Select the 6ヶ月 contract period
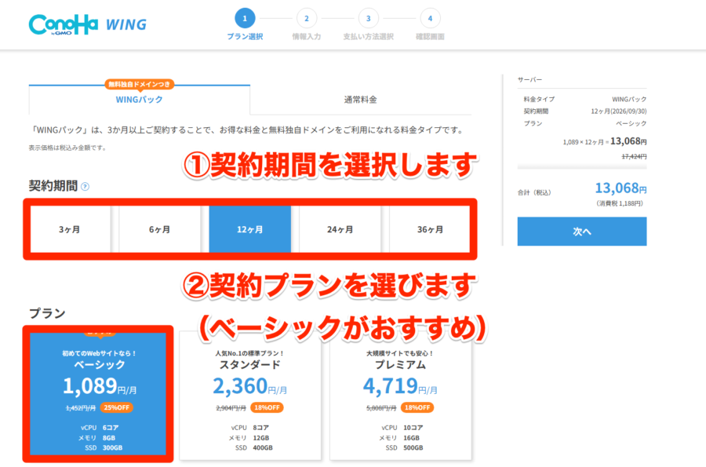The height and width of the screenshot is (467, 706). coord(159,228)
